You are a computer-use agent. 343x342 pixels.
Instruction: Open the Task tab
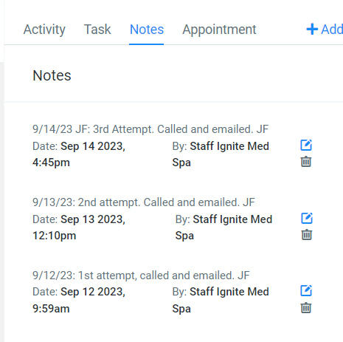coord(97,30)
